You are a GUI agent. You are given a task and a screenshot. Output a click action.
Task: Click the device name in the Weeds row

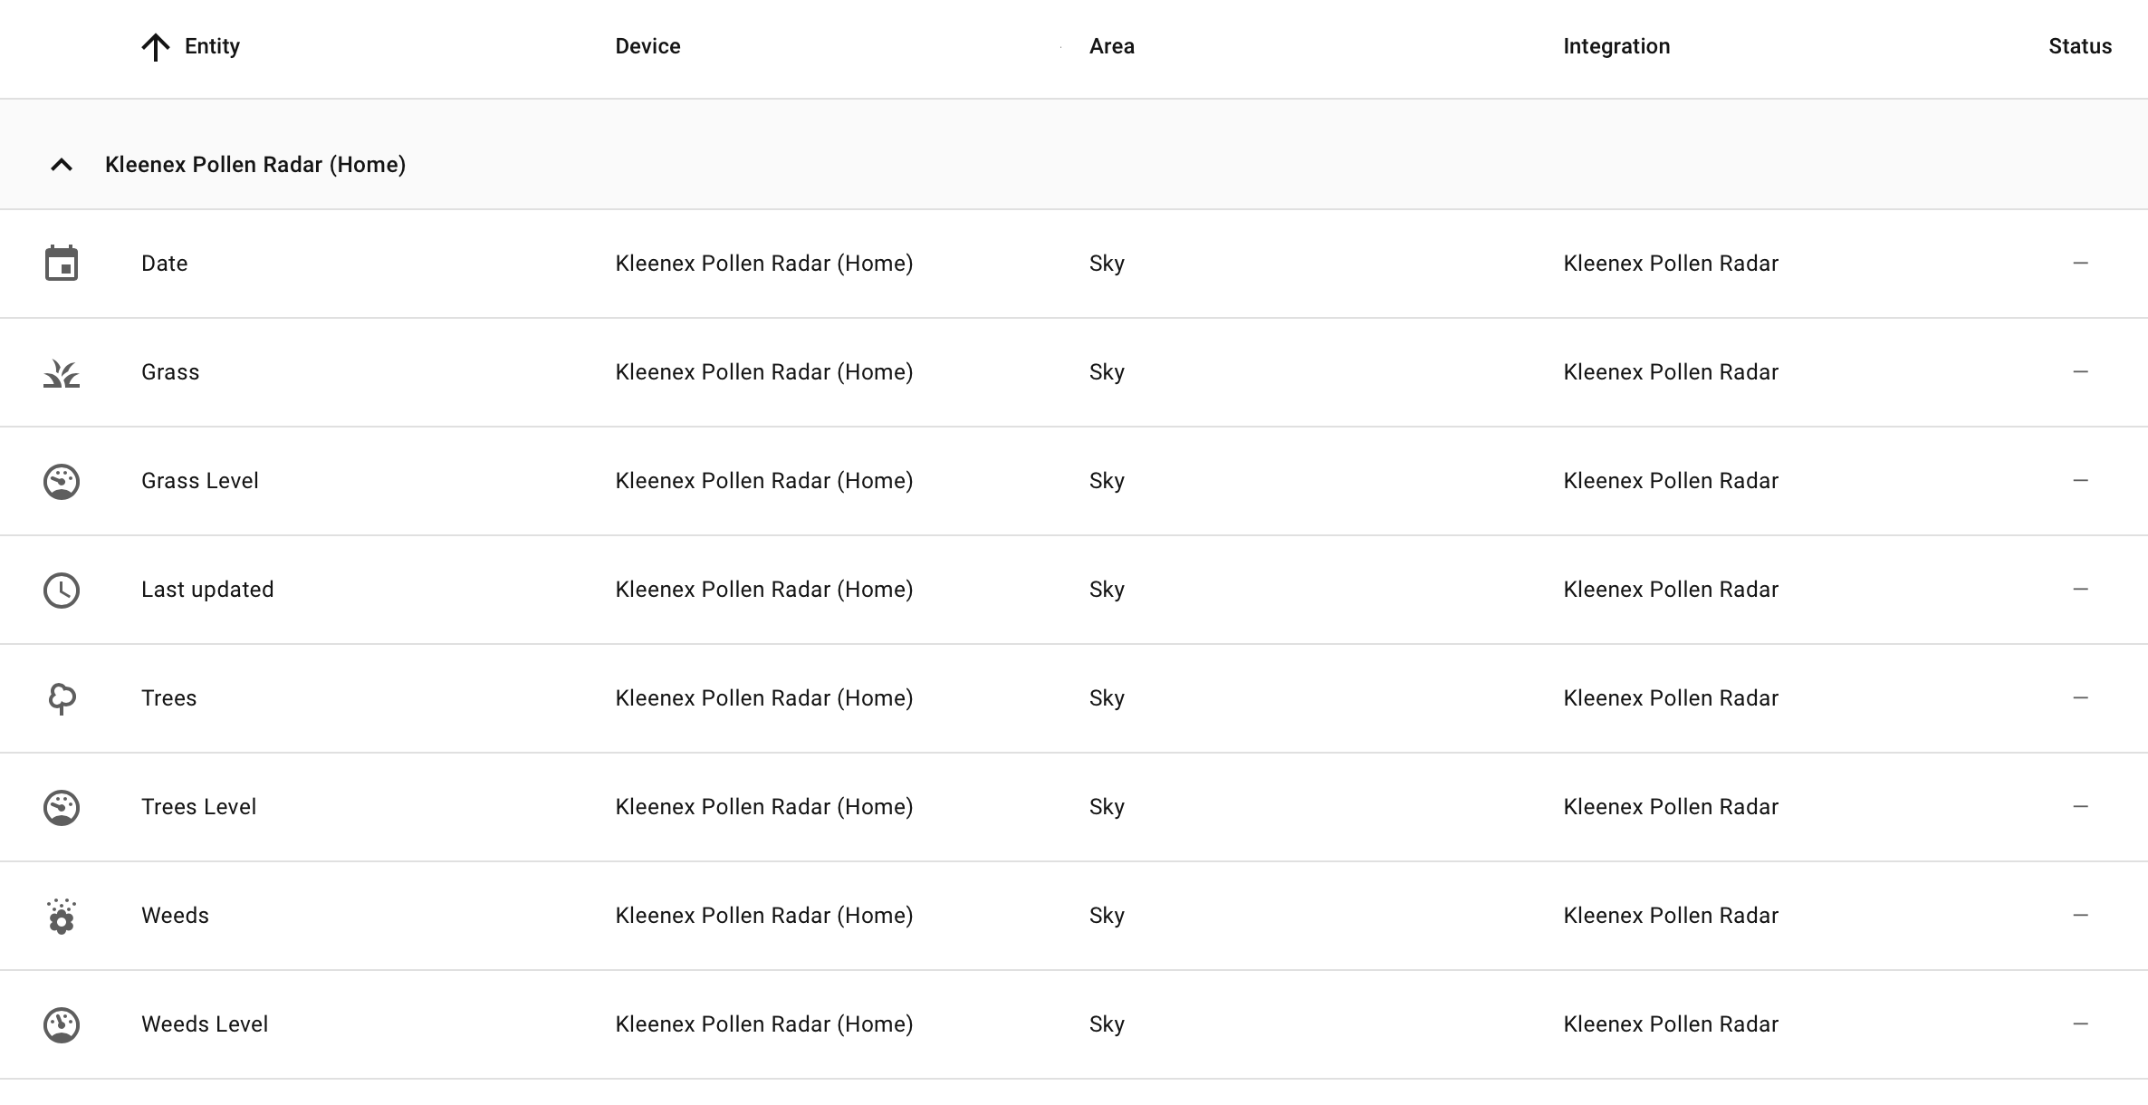coord(764,916)
